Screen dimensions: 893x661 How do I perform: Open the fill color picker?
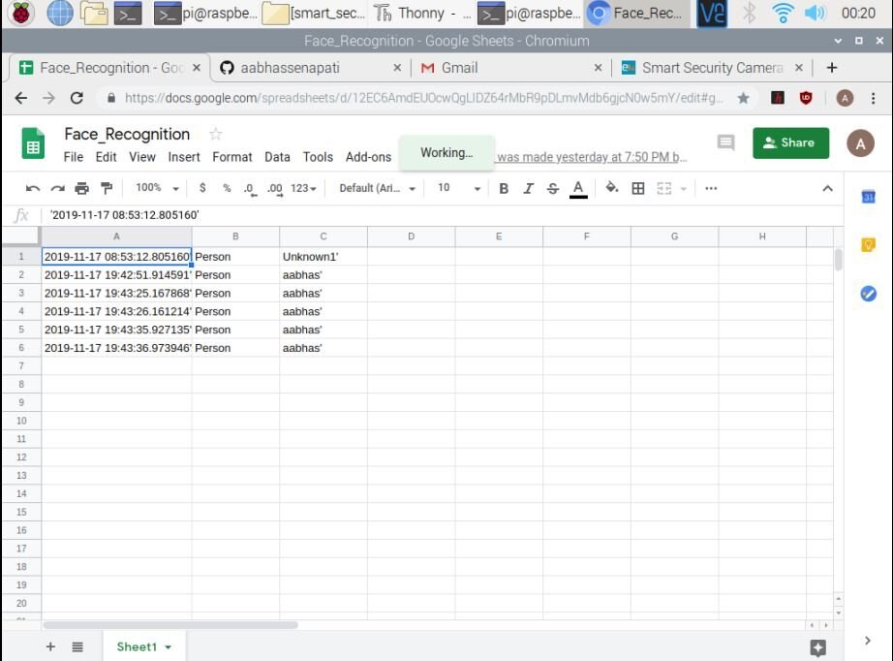coord(611,188)
